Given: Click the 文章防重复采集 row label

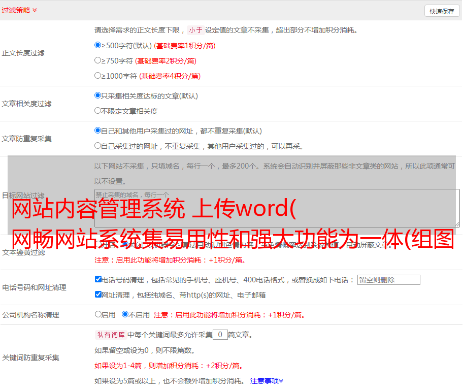Looking at the screenshot, I should coord(26,139).
